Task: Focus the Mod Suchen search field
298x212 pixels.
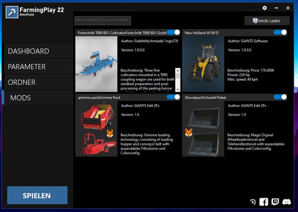Action: [x=103, y=20]
